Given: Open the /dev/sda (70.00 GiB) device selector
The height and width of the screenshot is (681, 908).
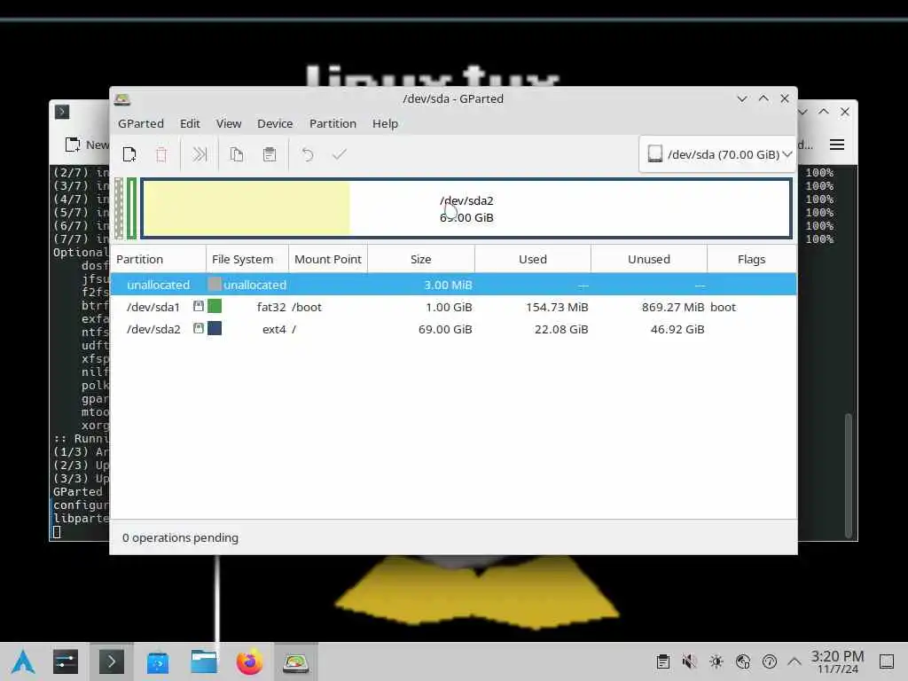Looking at the screenshot, I should (718, 154).
